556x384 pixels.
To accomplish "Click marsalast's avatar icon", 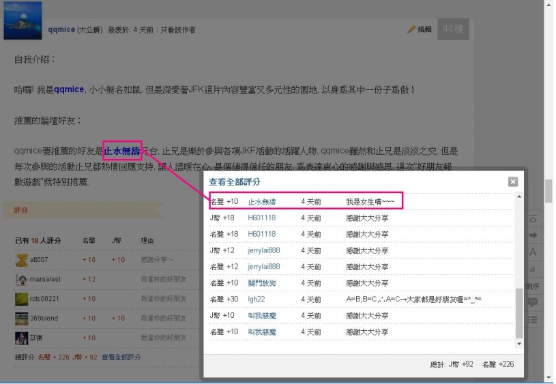I will click(x=21, y=280).
